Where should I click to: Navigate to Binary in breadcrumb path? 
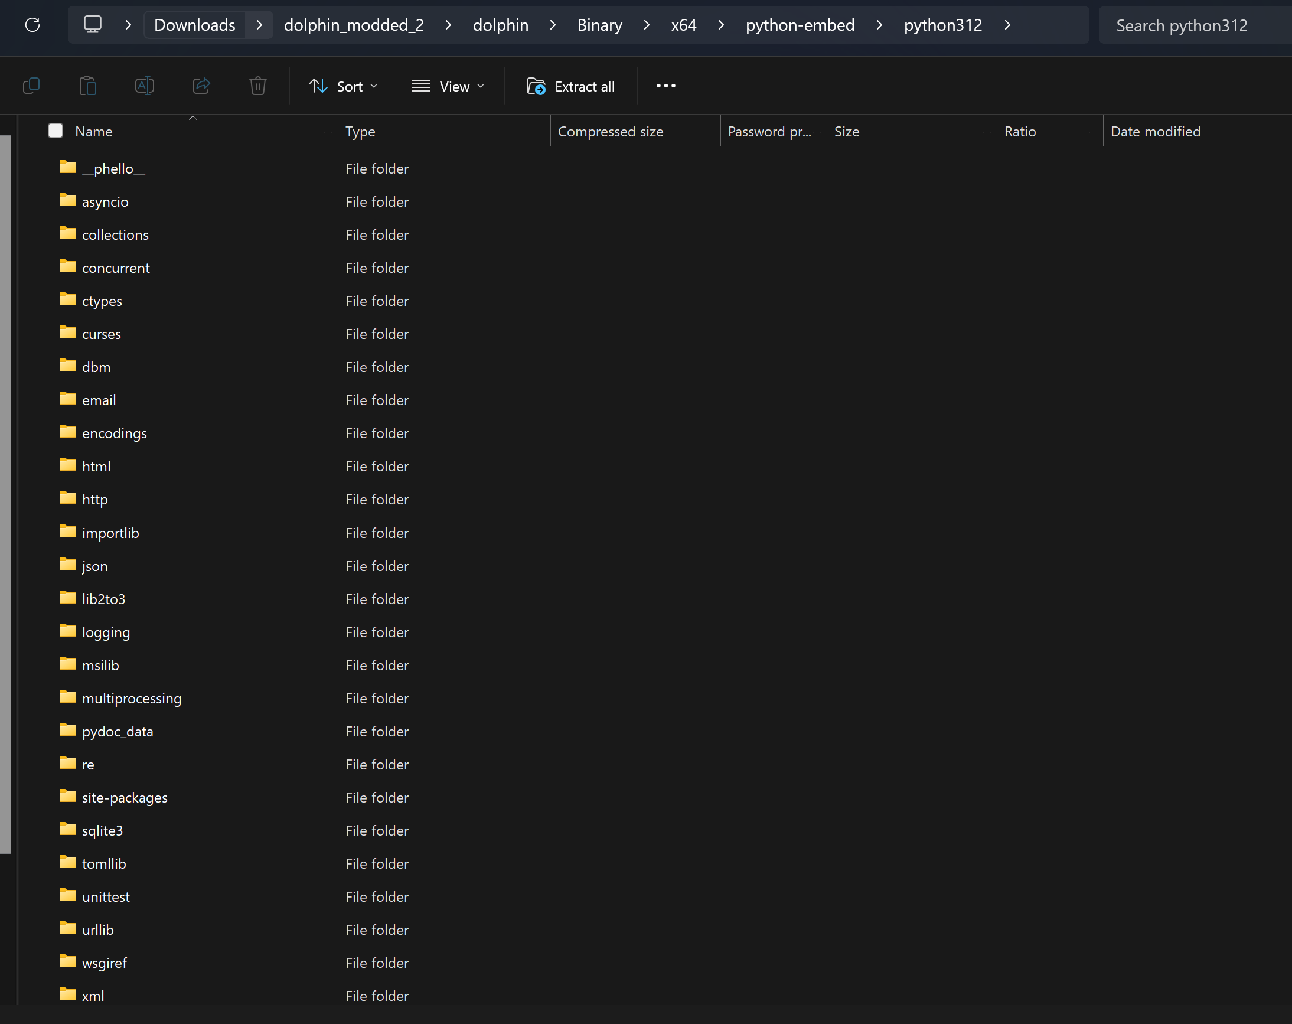(599, 25)
